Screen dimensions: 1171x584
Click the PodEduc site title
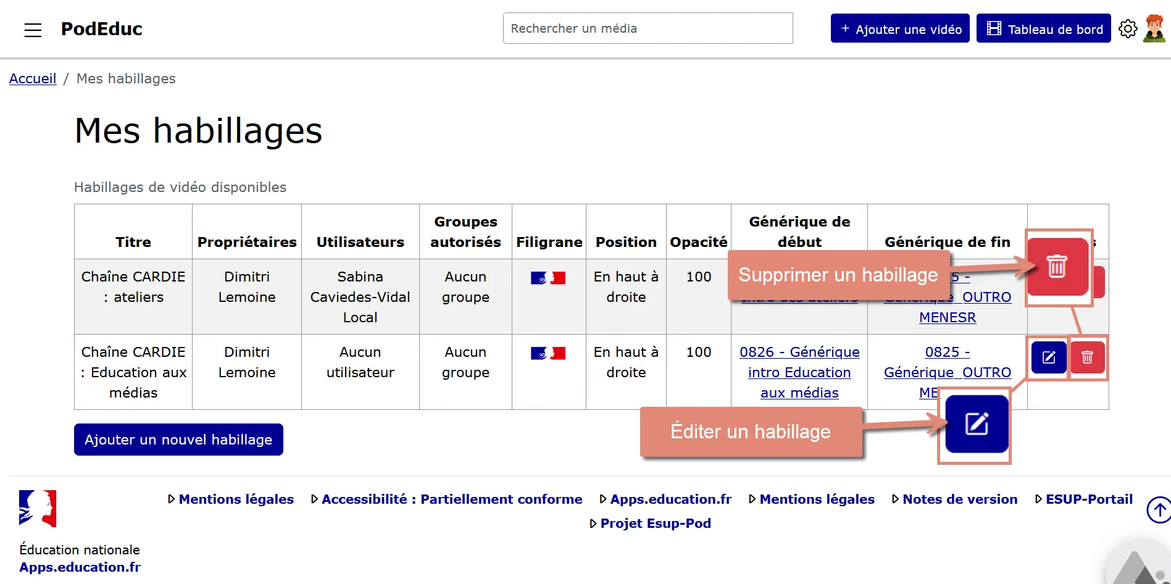coord(102,29)
